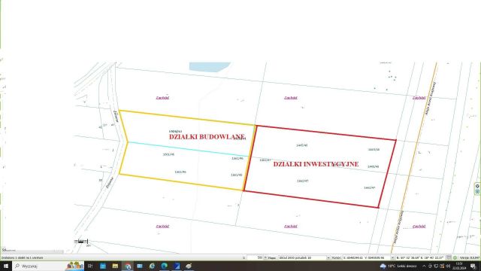The width and height of the screenshot is (481, 271).
Task: Open the notification center icon
Action: pyautogui.click(x=473, y=266)
